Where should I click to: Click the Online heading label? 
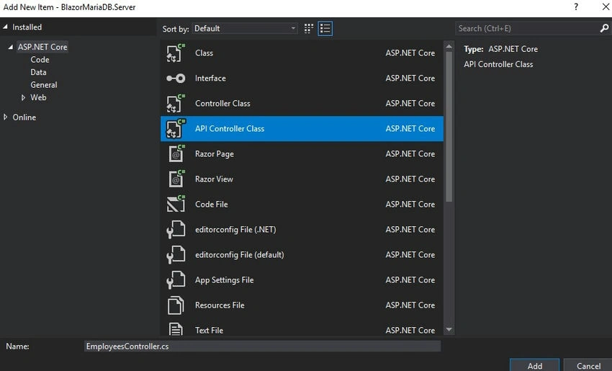(x=24, y=117)
